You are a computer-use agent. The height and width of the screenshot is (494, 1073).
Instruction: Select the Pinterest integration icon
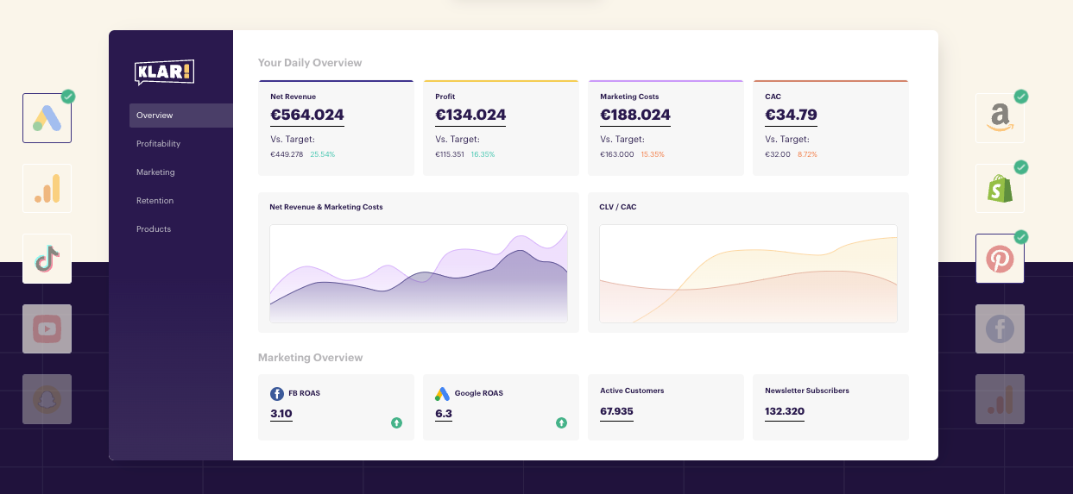pyautogui.click(x=1000, y=259)
